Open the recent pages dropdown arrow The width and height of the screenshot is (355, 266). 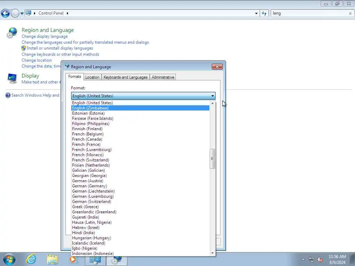click(22, 14)
